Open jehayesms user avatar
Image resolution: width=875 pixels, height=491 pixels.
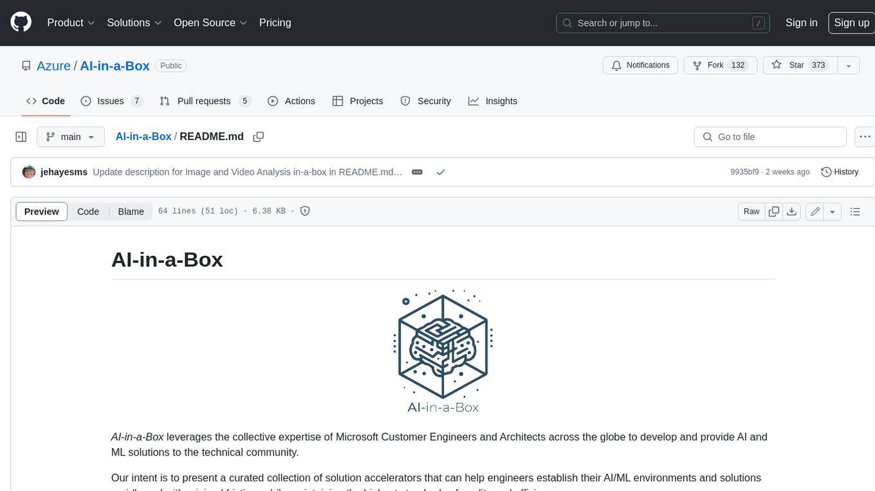pyautogui.click(x=29, y=172)
